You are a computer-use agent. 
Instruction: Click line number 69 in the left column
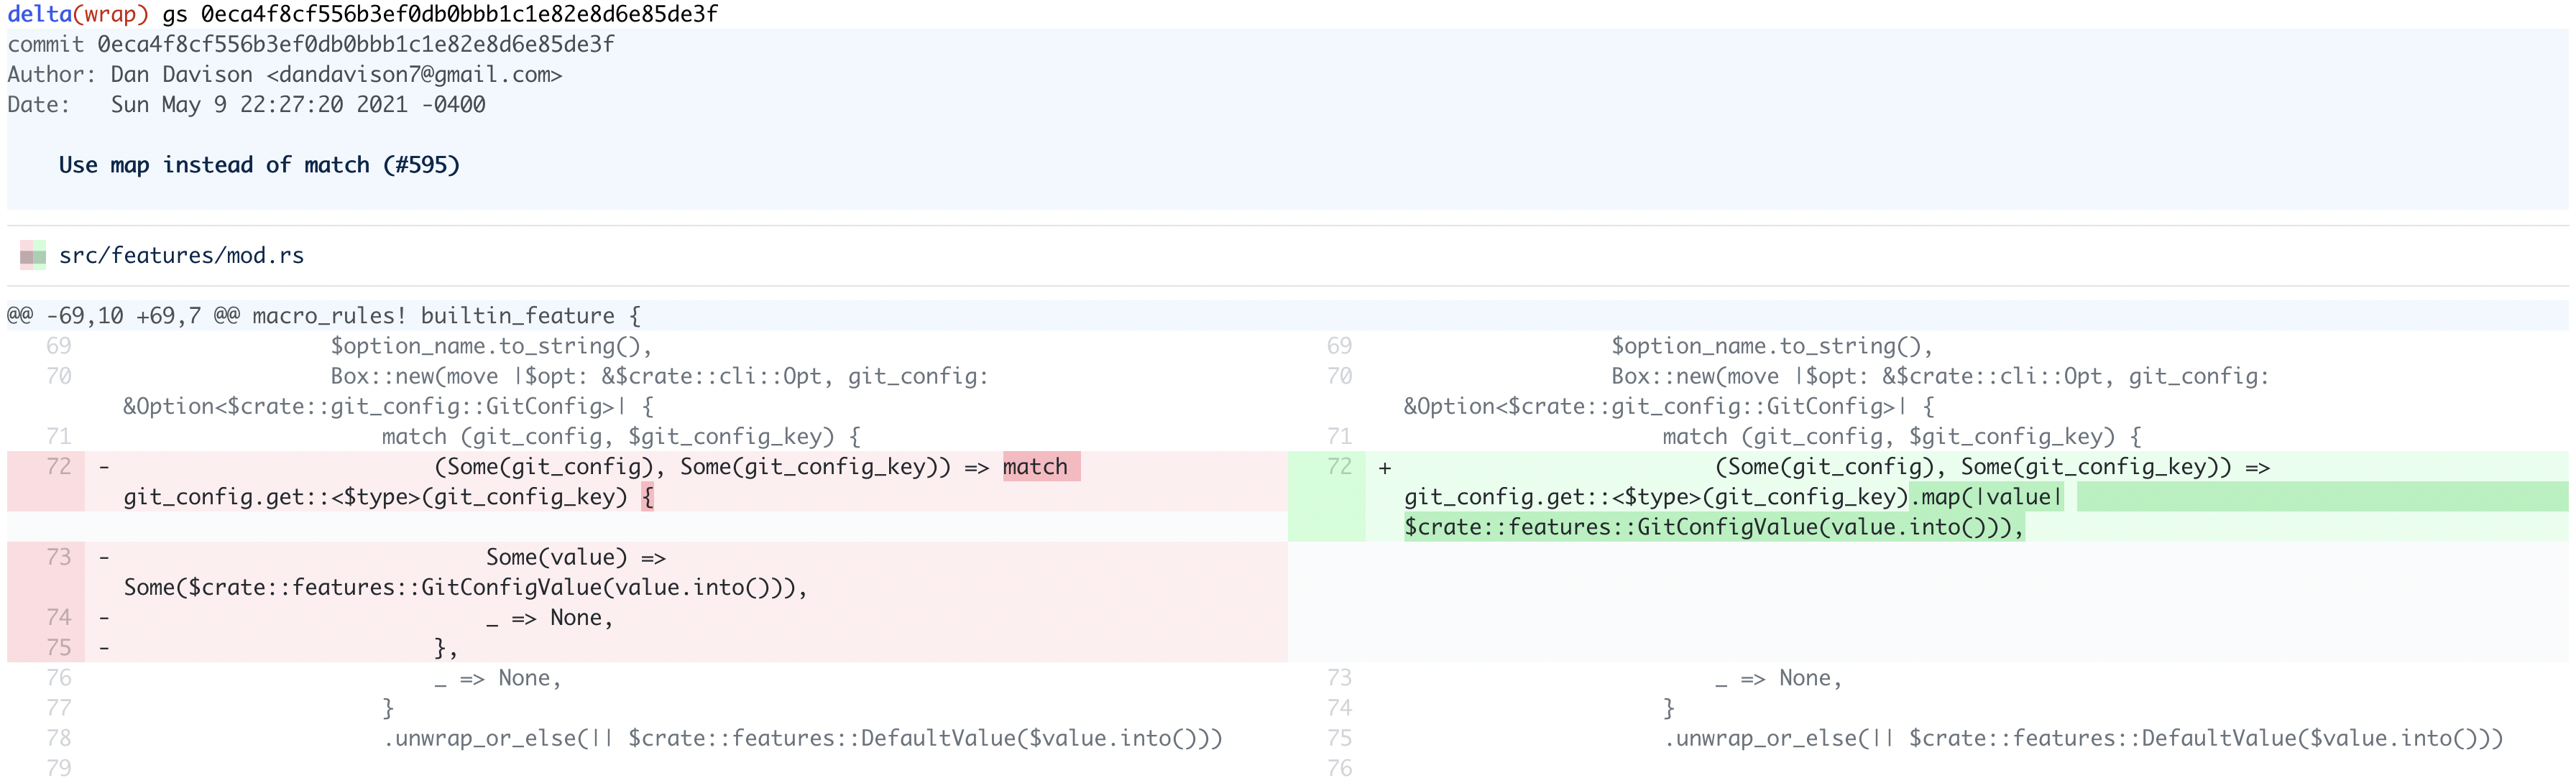pyautogui.click(x=58, y=345)
